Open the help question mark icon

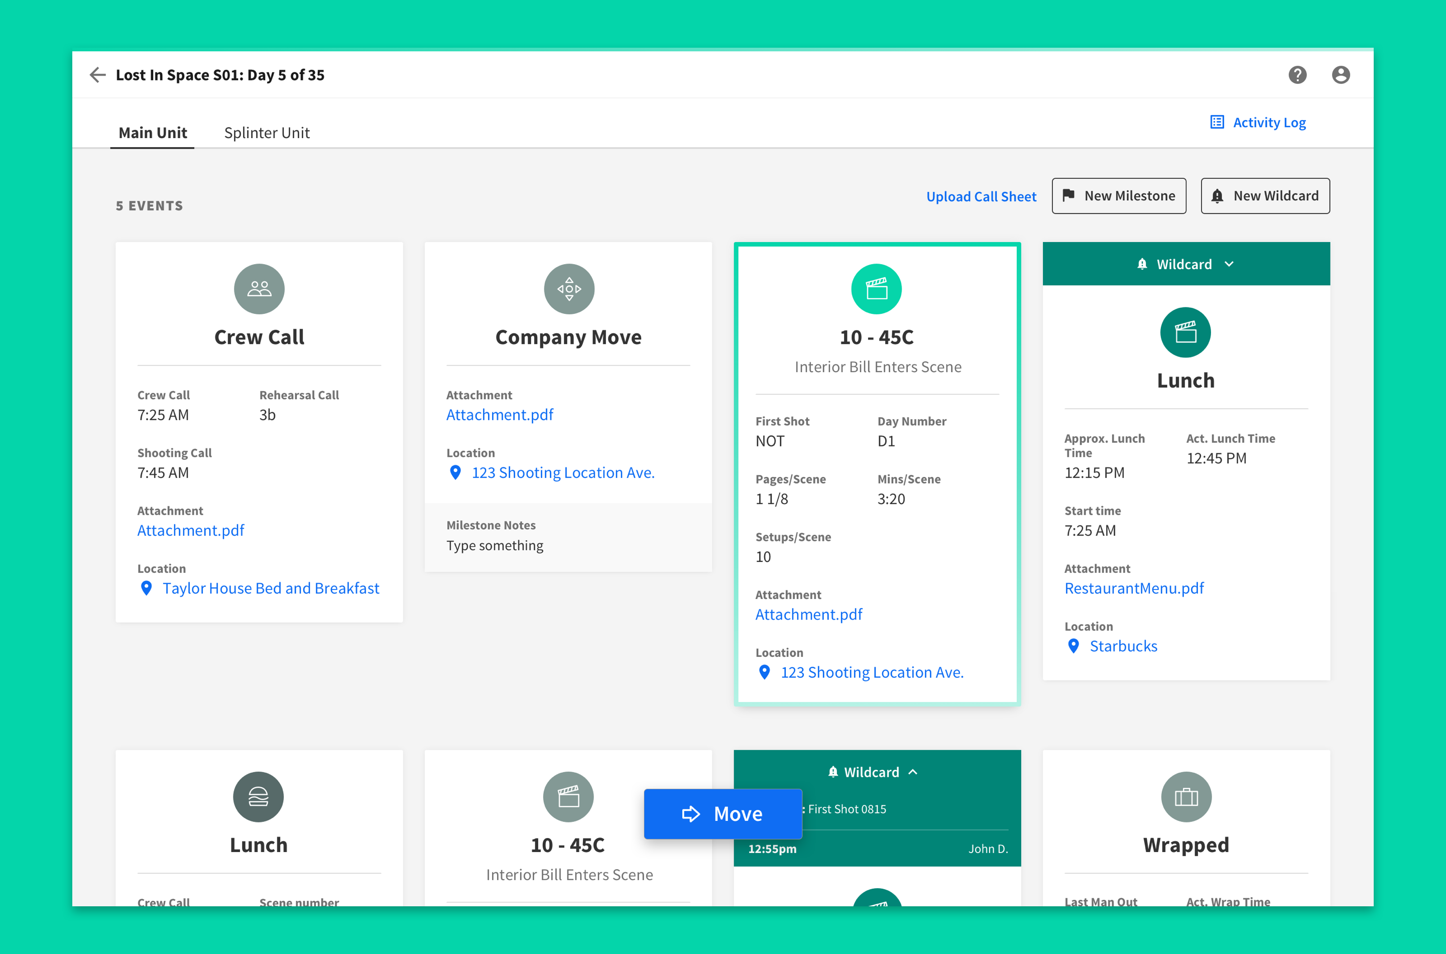coord(1297,74)
